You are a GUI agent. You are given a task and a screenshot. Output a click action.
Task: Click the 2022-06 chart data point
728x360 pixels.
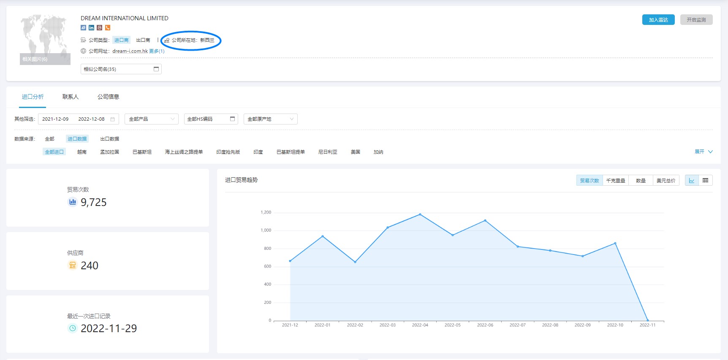tap(485, 220)
